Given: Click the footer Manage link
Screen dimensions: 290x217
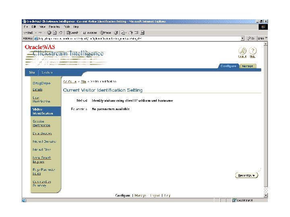Looking at the screenshot, I should 140,195.
